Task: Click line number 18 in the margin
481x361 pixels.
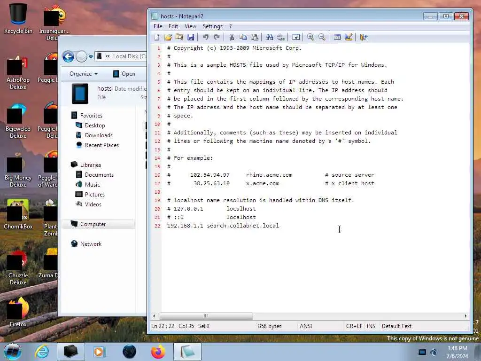Action: coord(157,192)
